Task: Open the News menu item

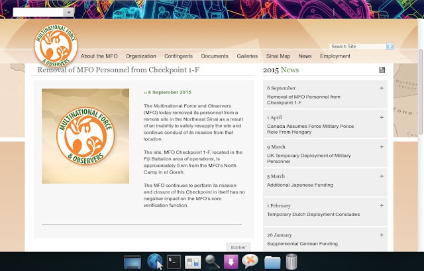Action: [x=305, y=56]
